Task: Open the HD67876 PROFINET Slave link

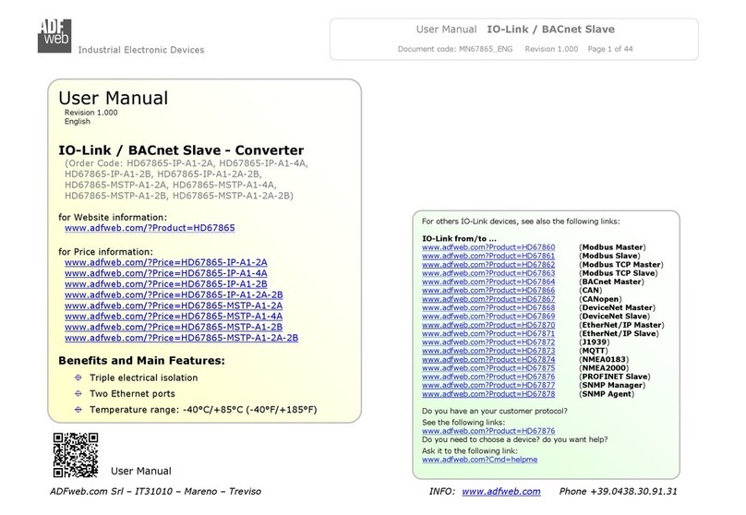Action: (488, 377)
